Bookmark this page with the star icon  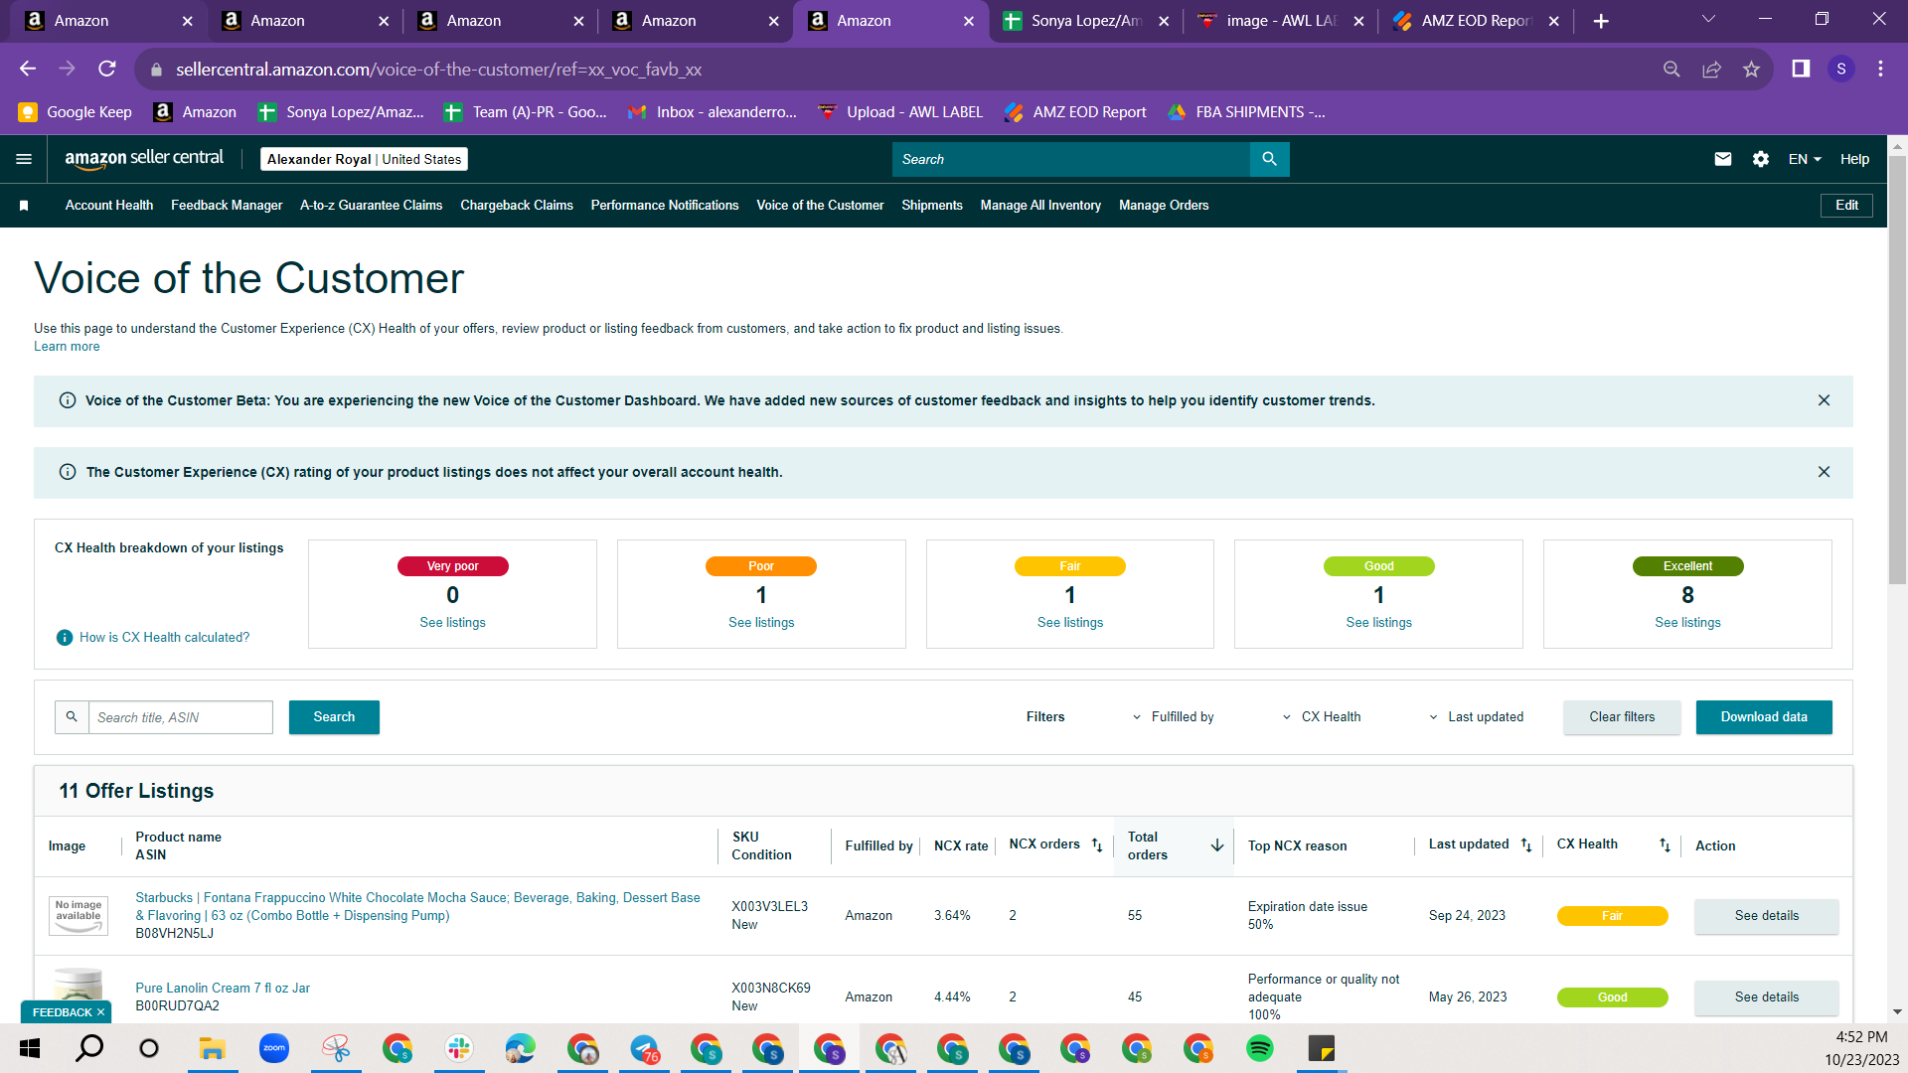click(x=1751, y=69)
